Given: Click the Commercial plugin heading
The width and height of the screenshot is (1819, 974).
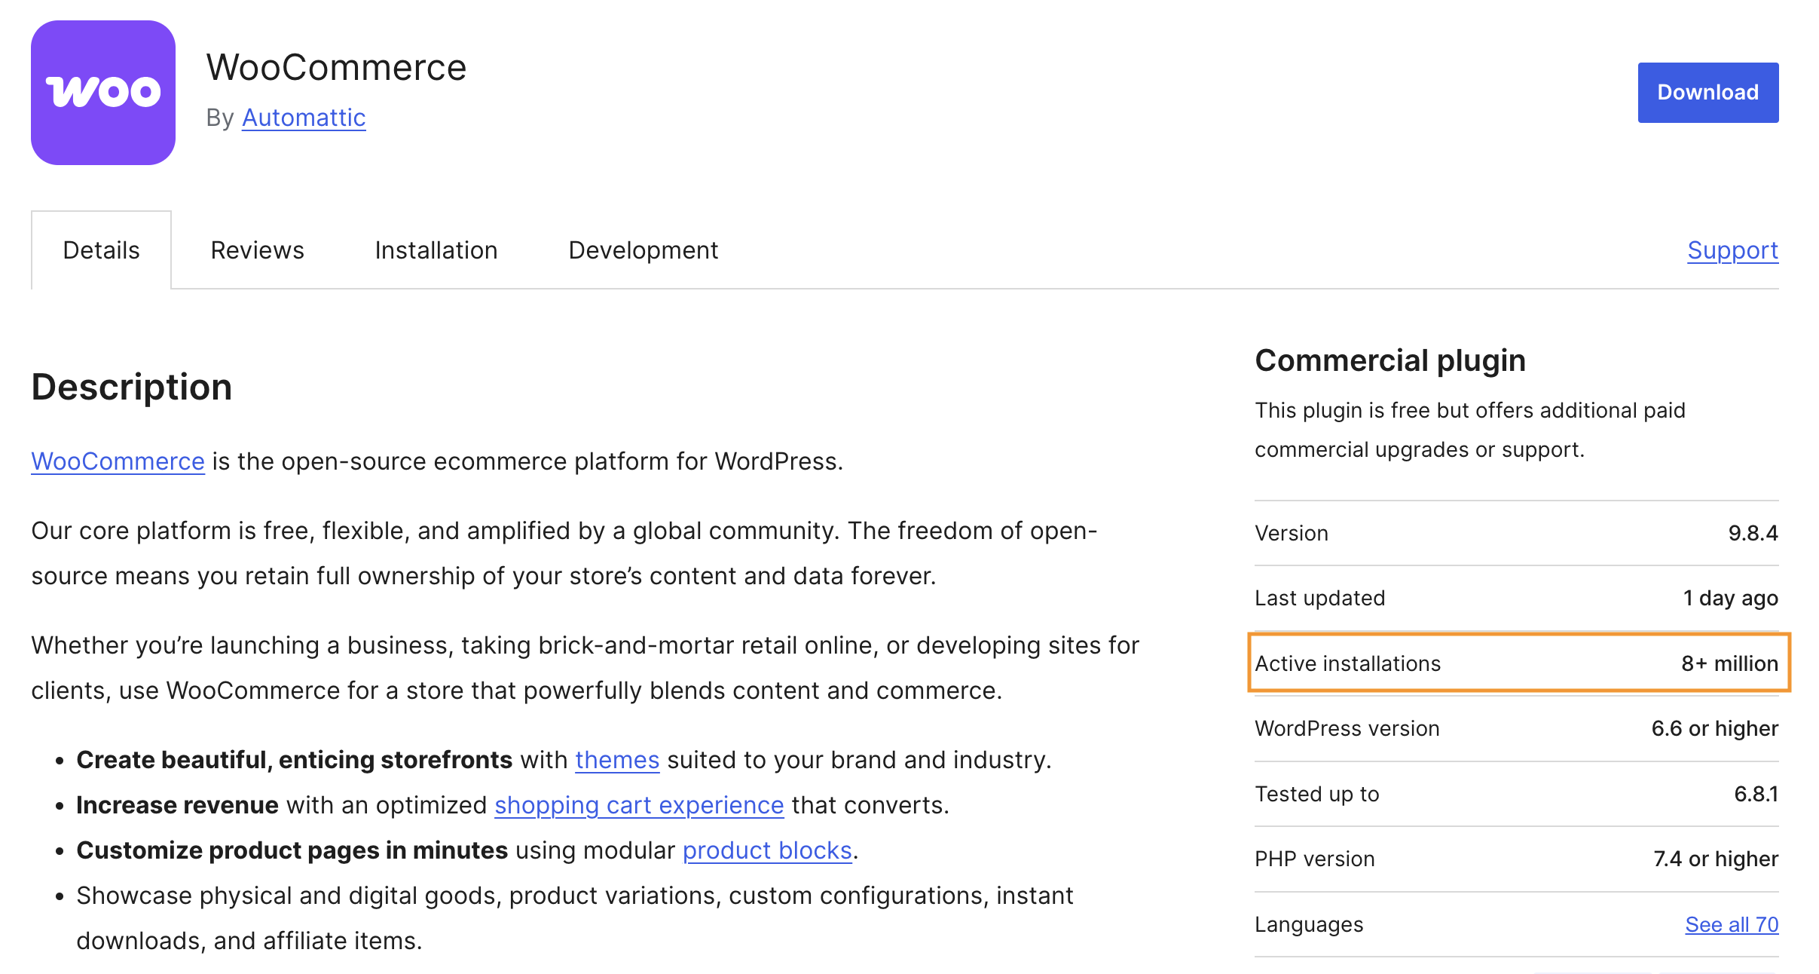Looking at the screenshot, I should tap(1390, 360).
